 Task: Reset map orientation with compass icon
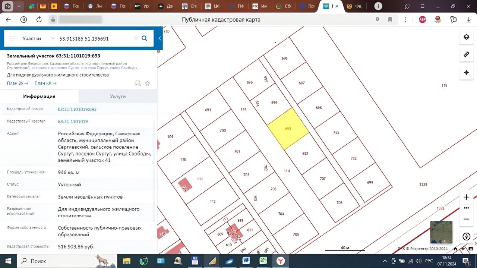point(466,236)
